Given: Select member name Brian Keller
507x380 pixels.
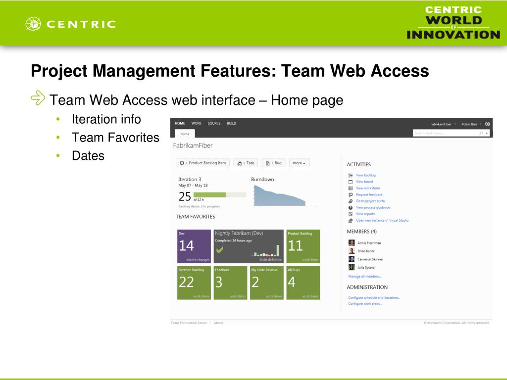Looking at the screenshot, I should (x=366, y=251).
